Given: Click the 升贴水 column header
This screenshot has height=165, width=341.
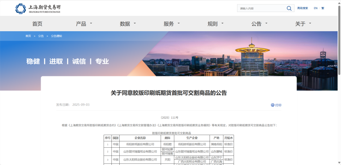Looking at the screenshot, I should [229, 138].
